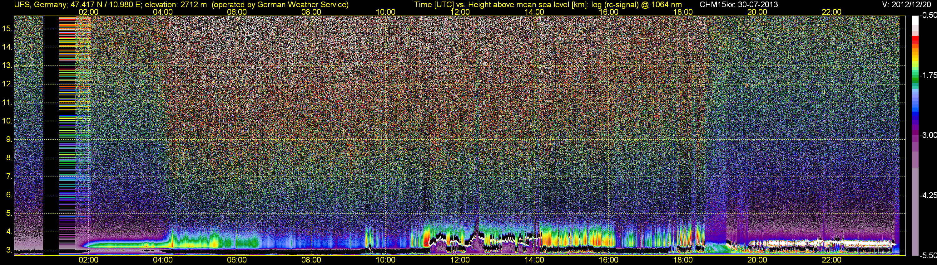Image resolution: width=937 pixels, height=265 pixels.
Task: Click the top time axis label 04:00
Action: click(x=163, y=12)
